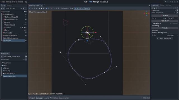Hide the CollisionShape3D node
This screenshot has height=100, width=179.
point(26,17)
